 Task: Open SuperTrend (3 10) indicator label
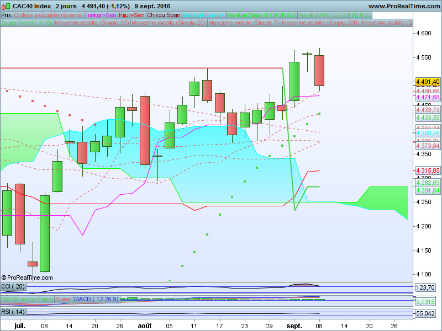[x=27, y=23]
